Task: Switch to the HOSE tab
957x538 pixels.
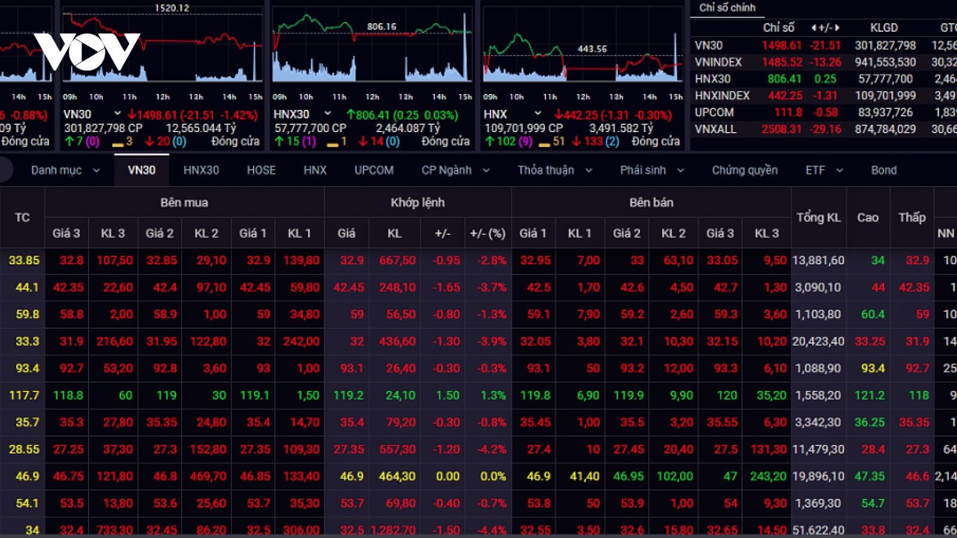Action: [x=261, y=170]
